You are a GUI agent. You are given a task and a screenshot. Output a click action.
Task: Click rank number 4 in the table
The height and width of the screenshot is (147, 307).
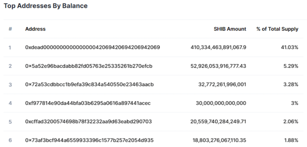10,103
